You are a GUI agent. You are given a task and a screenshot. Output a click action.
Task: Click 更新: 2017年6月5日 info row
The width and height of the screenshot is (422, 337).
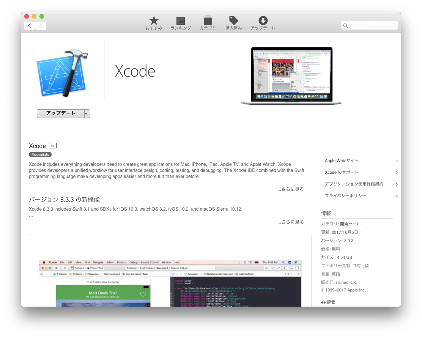click(x=339, y=232)
